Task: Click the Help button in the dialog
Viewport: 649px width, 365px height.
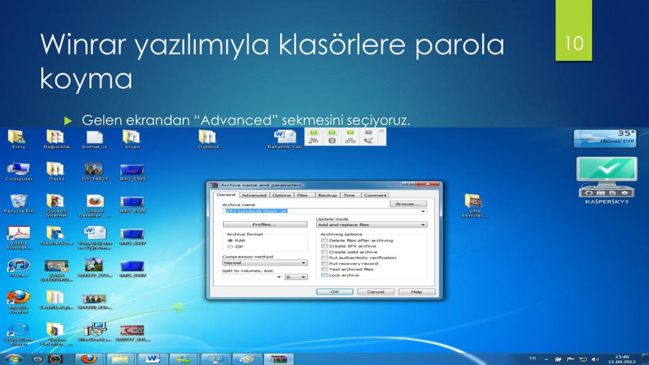Action: pos(416,291)
